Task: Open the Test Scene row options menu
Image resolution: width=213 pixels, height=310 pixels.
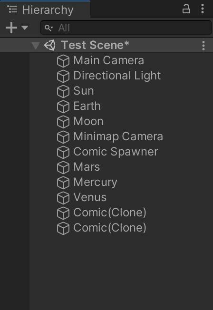Action: tap(203, 46)
